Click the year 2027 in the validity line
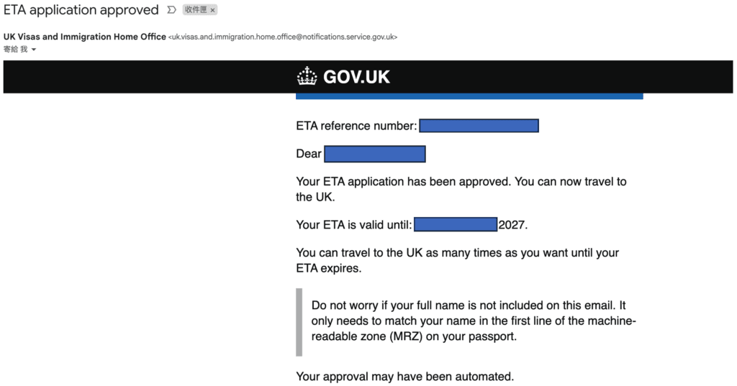 tap(512, 224)
